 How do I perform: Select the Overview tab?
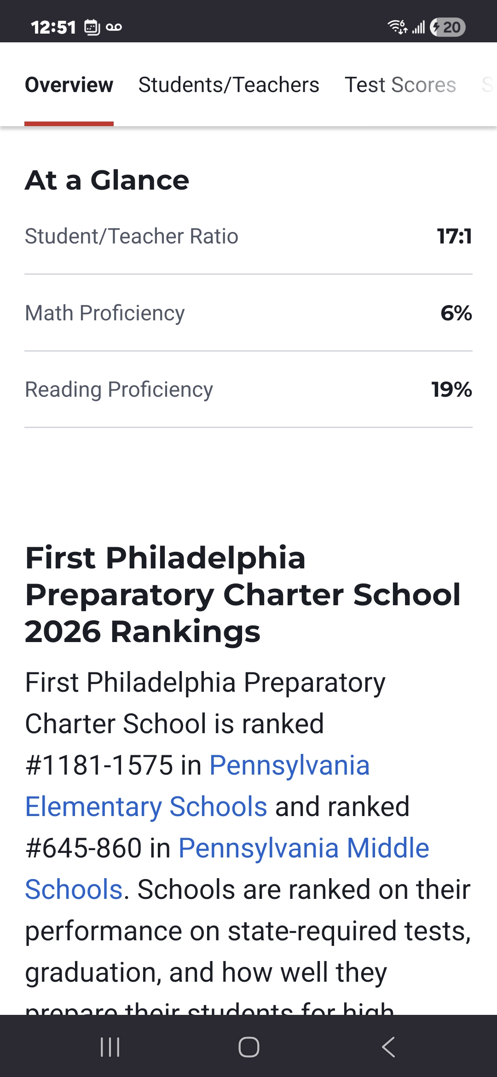point(69,85)
